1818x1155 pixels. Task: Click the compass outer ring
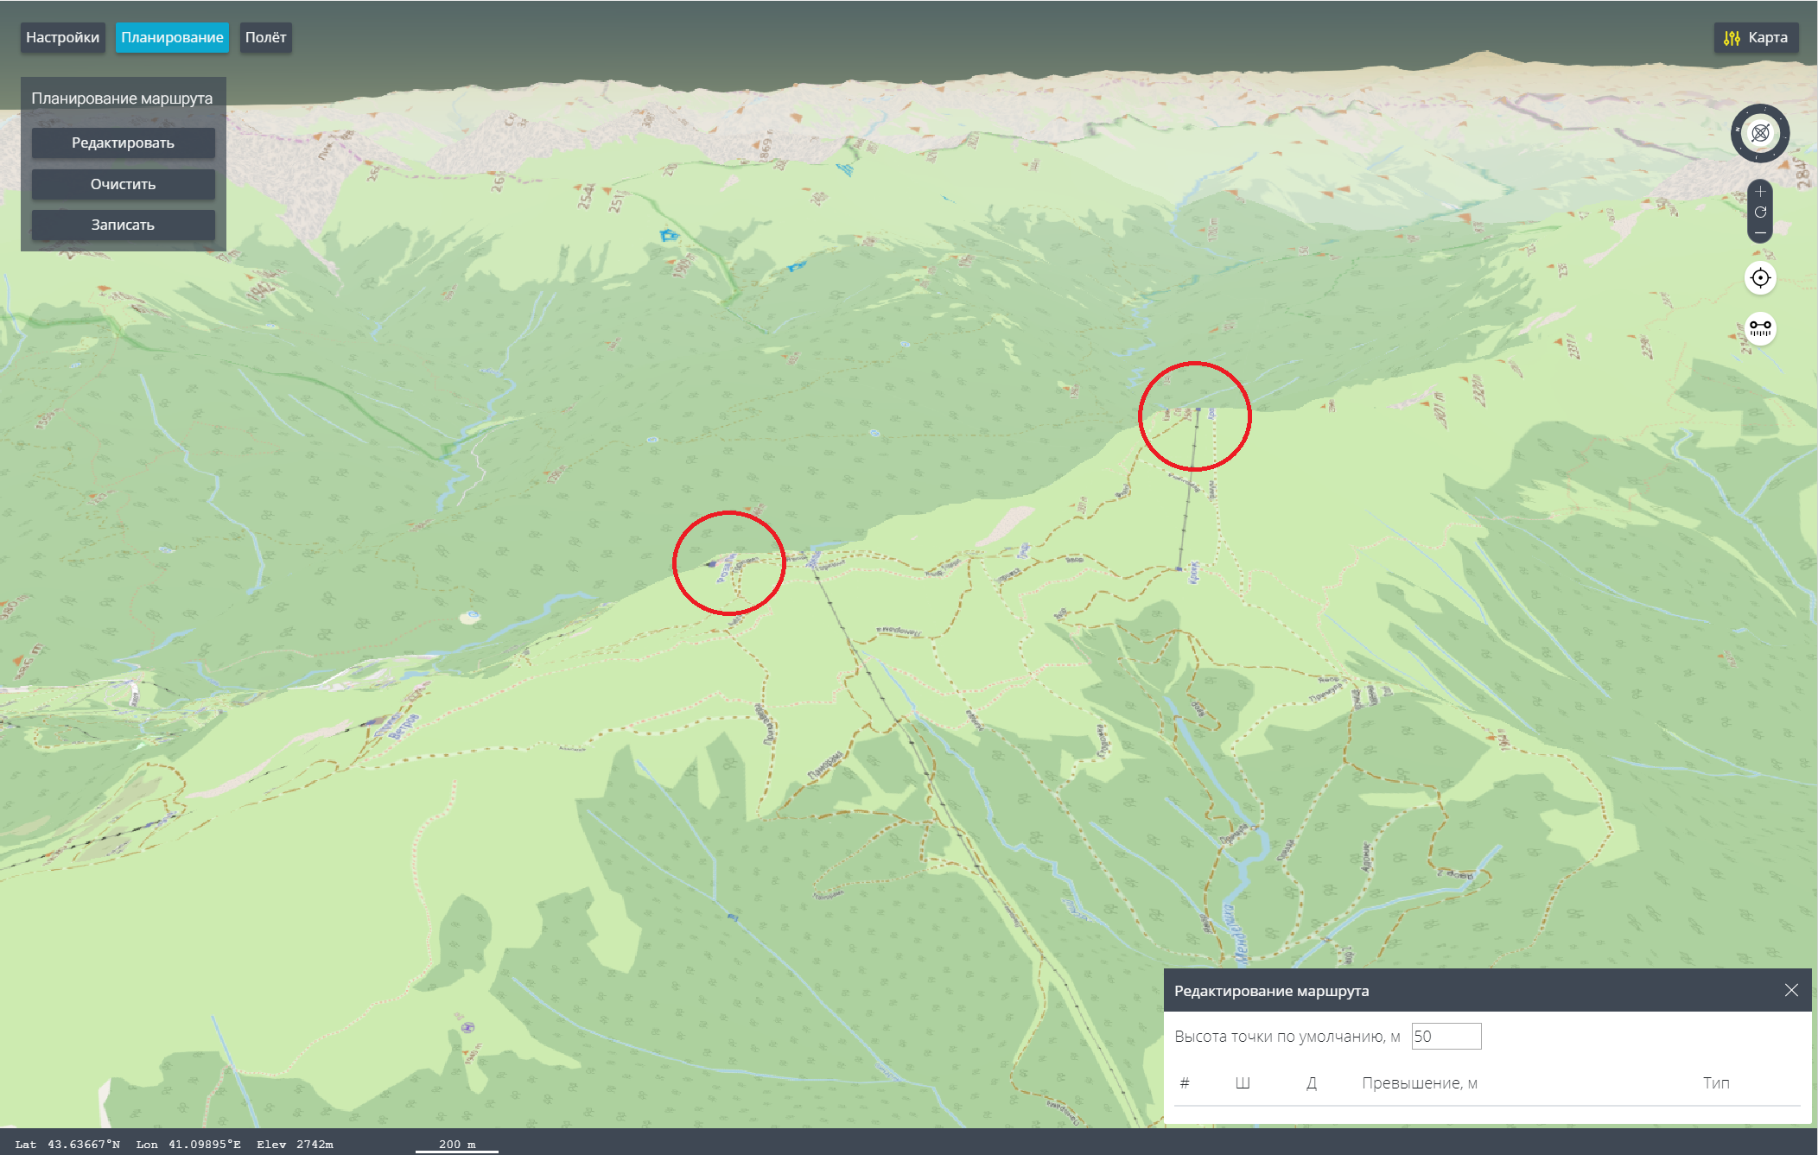(1760, 109)
